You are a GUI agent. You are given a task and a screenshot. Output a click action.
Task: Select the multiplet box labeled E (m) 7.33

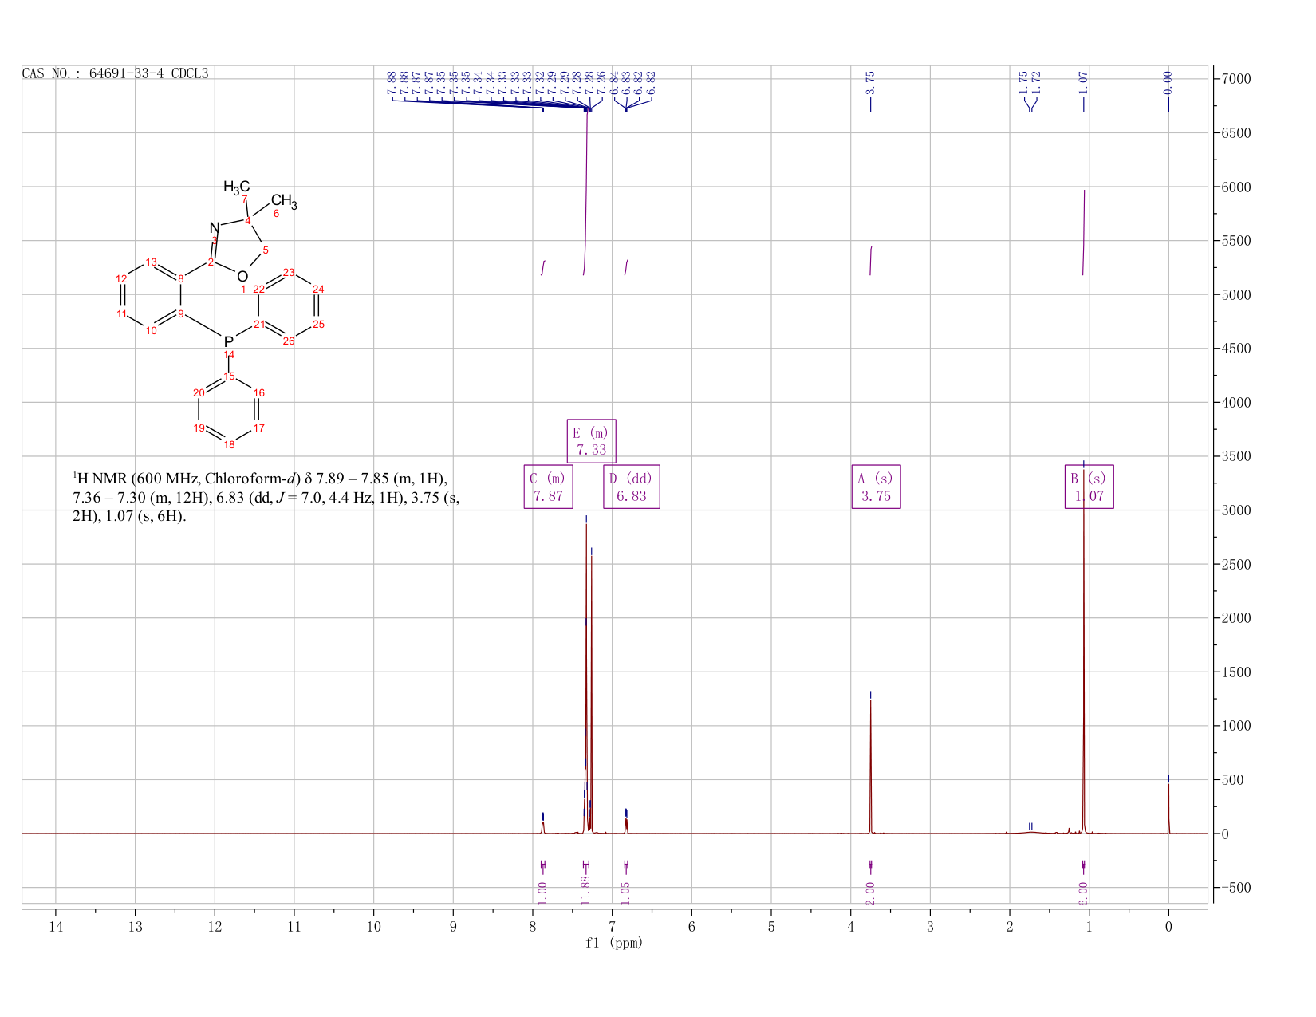pos(591,441)
